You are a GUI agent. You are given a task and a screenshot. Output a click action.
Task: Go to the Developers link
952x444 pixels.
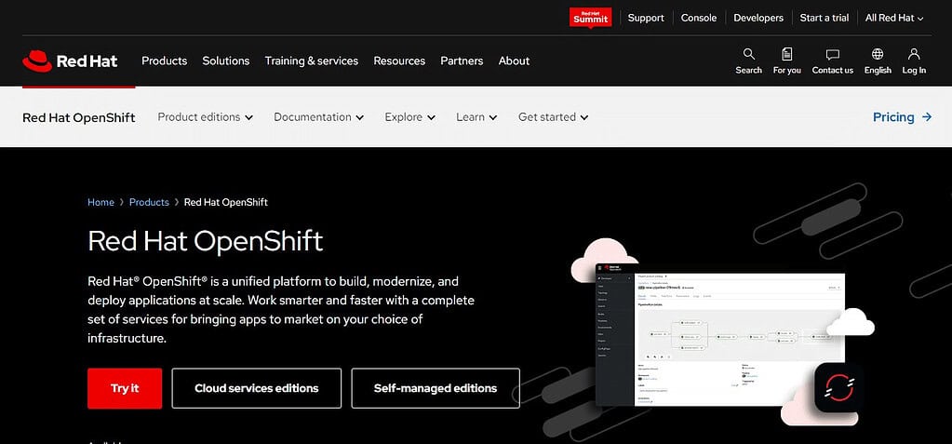tap(758, 18)
